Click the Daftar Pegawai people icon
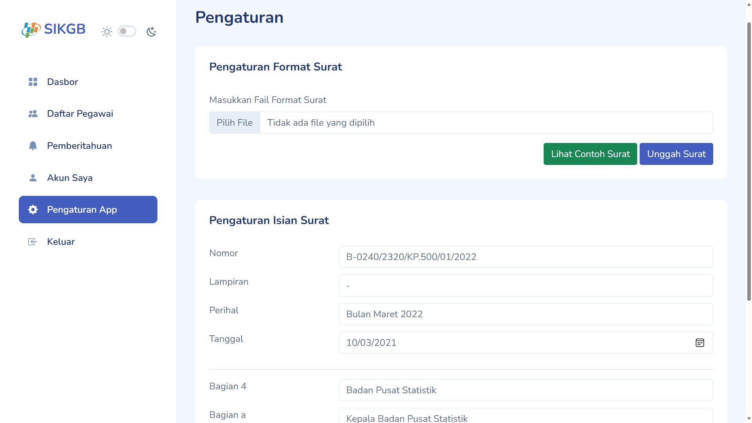752x423 pixels. [x=33, y=114]
